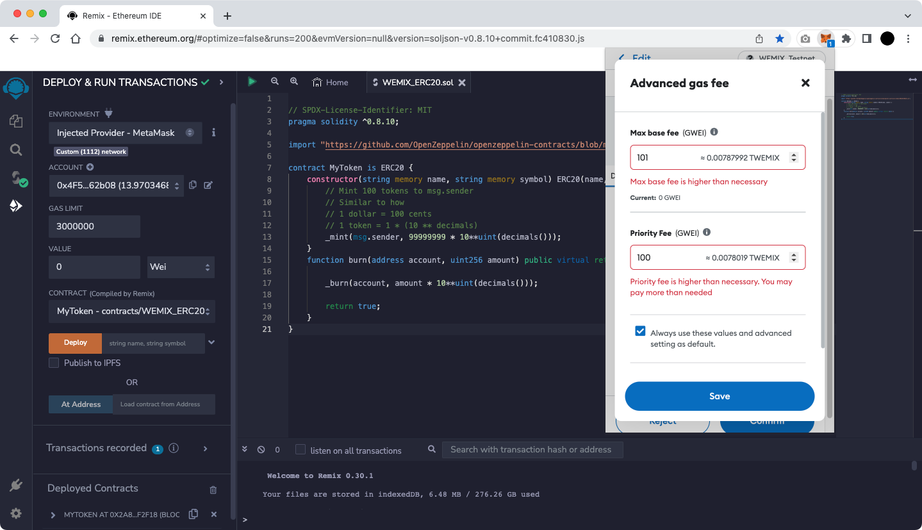Click the orange Deploy button
The image size is (922, 530).
[75, 343]
